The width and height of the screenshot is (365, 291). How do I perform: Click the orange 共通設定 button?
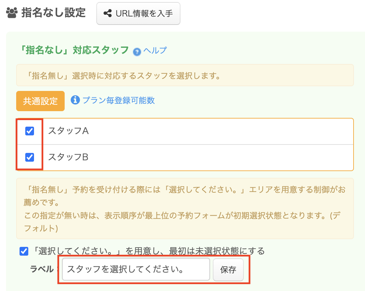pyautogui.click(x=40, y=101)
